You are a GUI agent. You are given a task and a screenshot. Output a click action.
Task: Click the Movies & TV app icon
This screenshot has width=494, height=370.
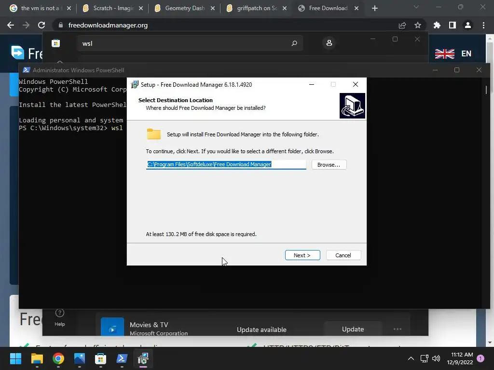coord(112,327)
